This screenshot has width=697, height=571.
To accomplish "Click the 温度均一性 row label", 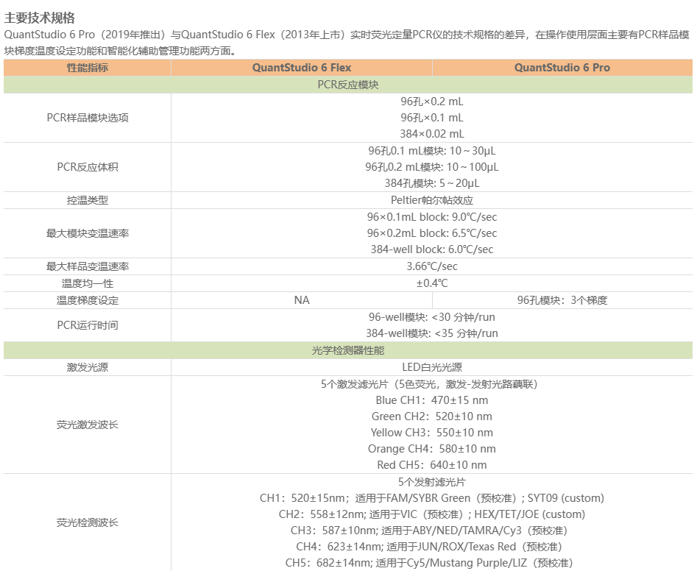I will pyautogui.click(x=87, y=283).
